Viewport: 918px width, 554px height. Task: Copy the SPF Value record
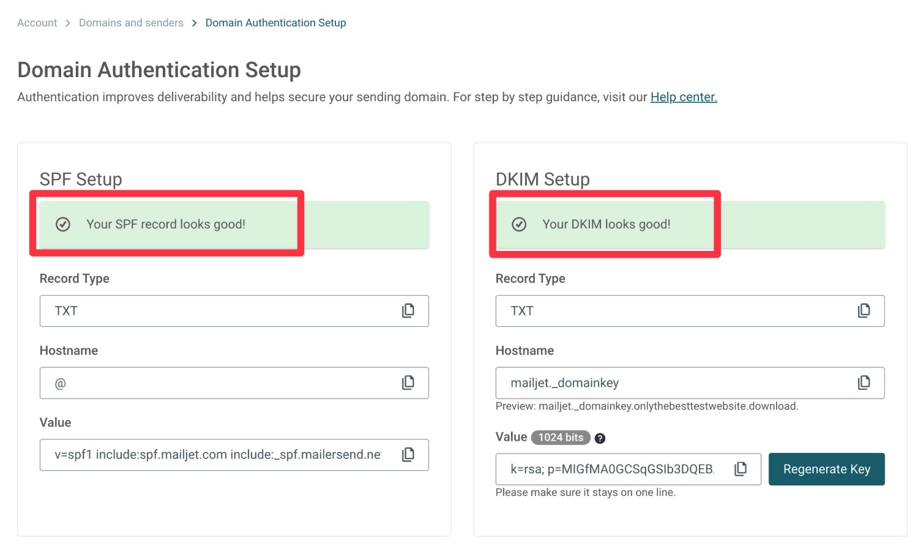[408, 454]
